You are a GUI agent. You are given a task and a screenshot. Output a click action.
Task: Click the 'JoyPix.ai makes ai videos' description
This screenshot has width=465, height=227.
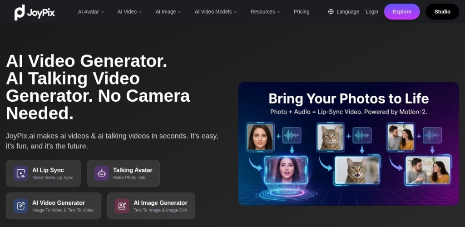[x=112, y=141]
